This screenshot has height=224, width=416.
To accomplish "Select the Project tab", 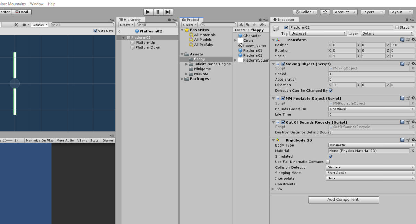I will click(191, 20).
